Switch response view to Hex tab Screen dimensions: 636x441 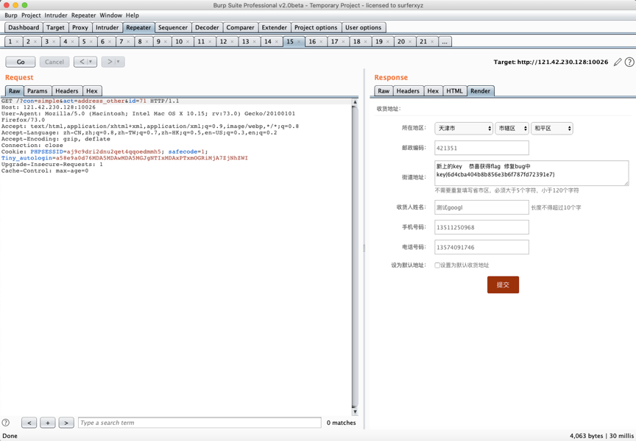(x=433, y=91)
